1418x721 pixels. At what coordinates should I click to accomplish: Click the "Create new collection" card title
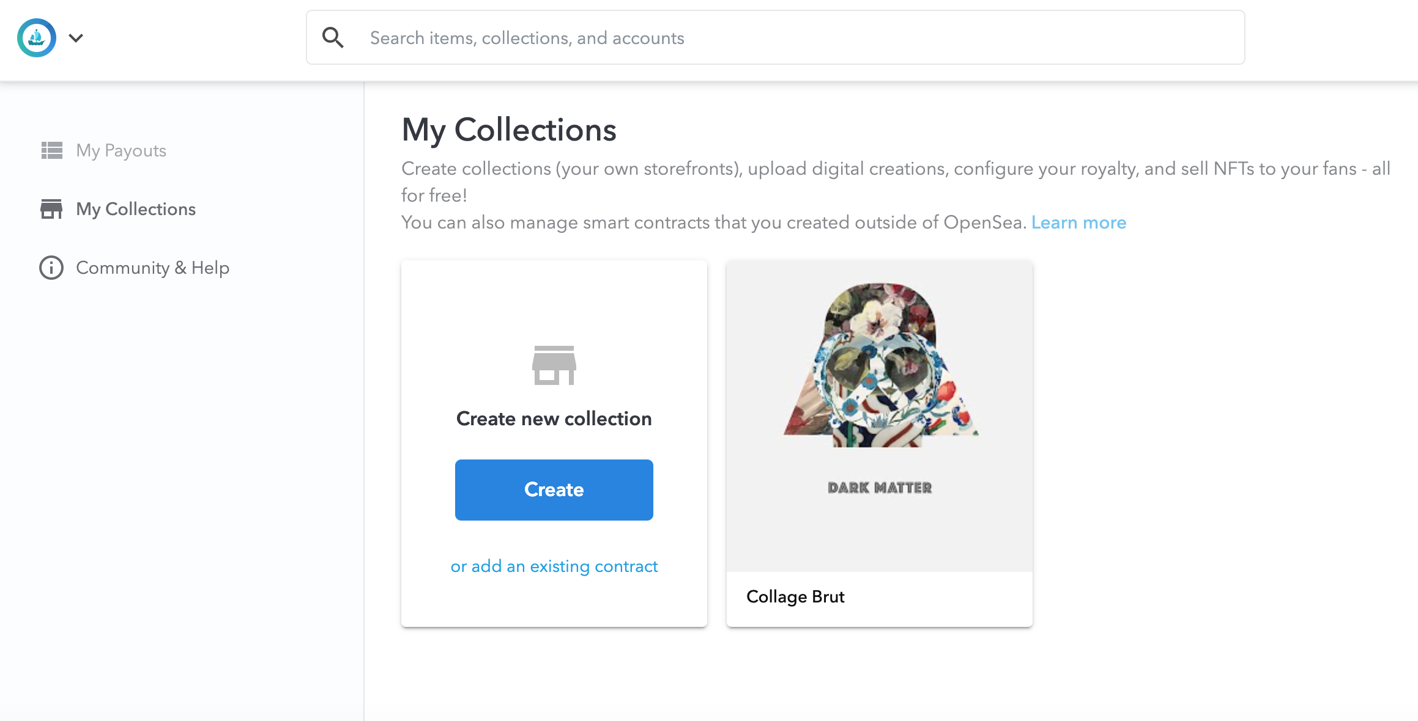click(554, 419)
